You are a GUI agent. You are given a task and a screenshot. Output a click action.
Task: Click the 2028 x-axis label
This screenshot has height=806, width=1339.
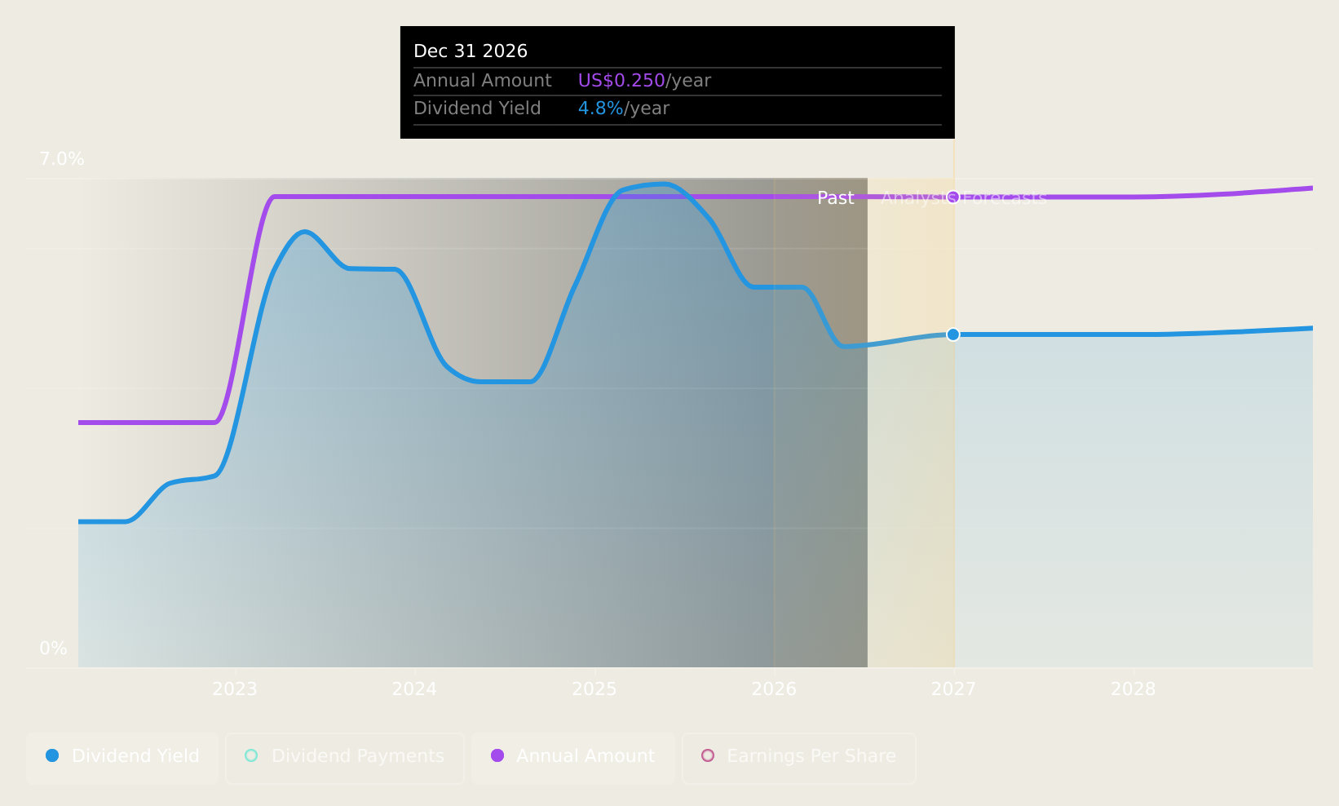pyautogui.click(x=1134, y=689)
